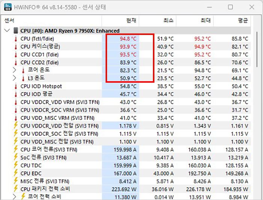The height and width of the screenshot is (200, 263).
Task: Collapse the CPU [#0] AMD Ryzen 9 7950X group
Action: [x=7, y=30]
